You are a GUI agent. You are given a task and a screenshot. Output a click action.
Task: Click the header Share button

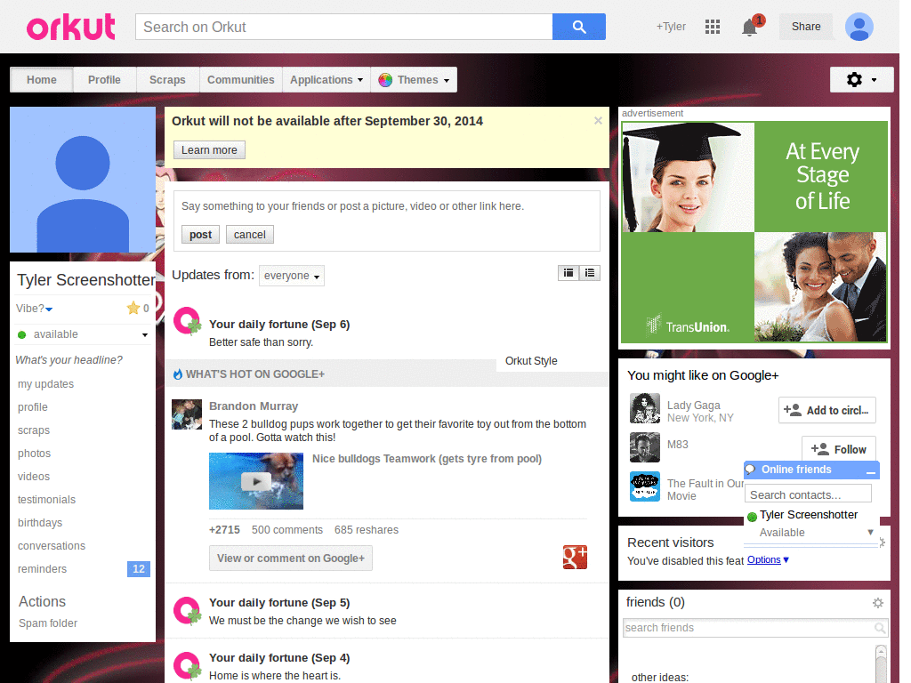tap(806, 27)
